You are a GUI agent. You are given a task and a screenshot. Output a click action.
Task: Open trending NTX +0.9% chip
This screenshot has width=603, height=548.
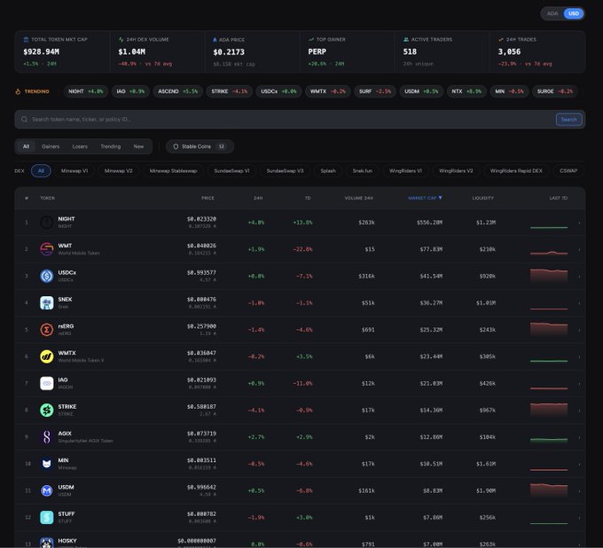point(466,91)
